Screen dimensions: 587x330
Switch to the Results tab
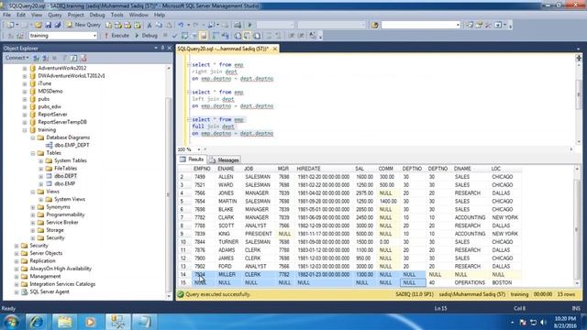click(192, 159)
